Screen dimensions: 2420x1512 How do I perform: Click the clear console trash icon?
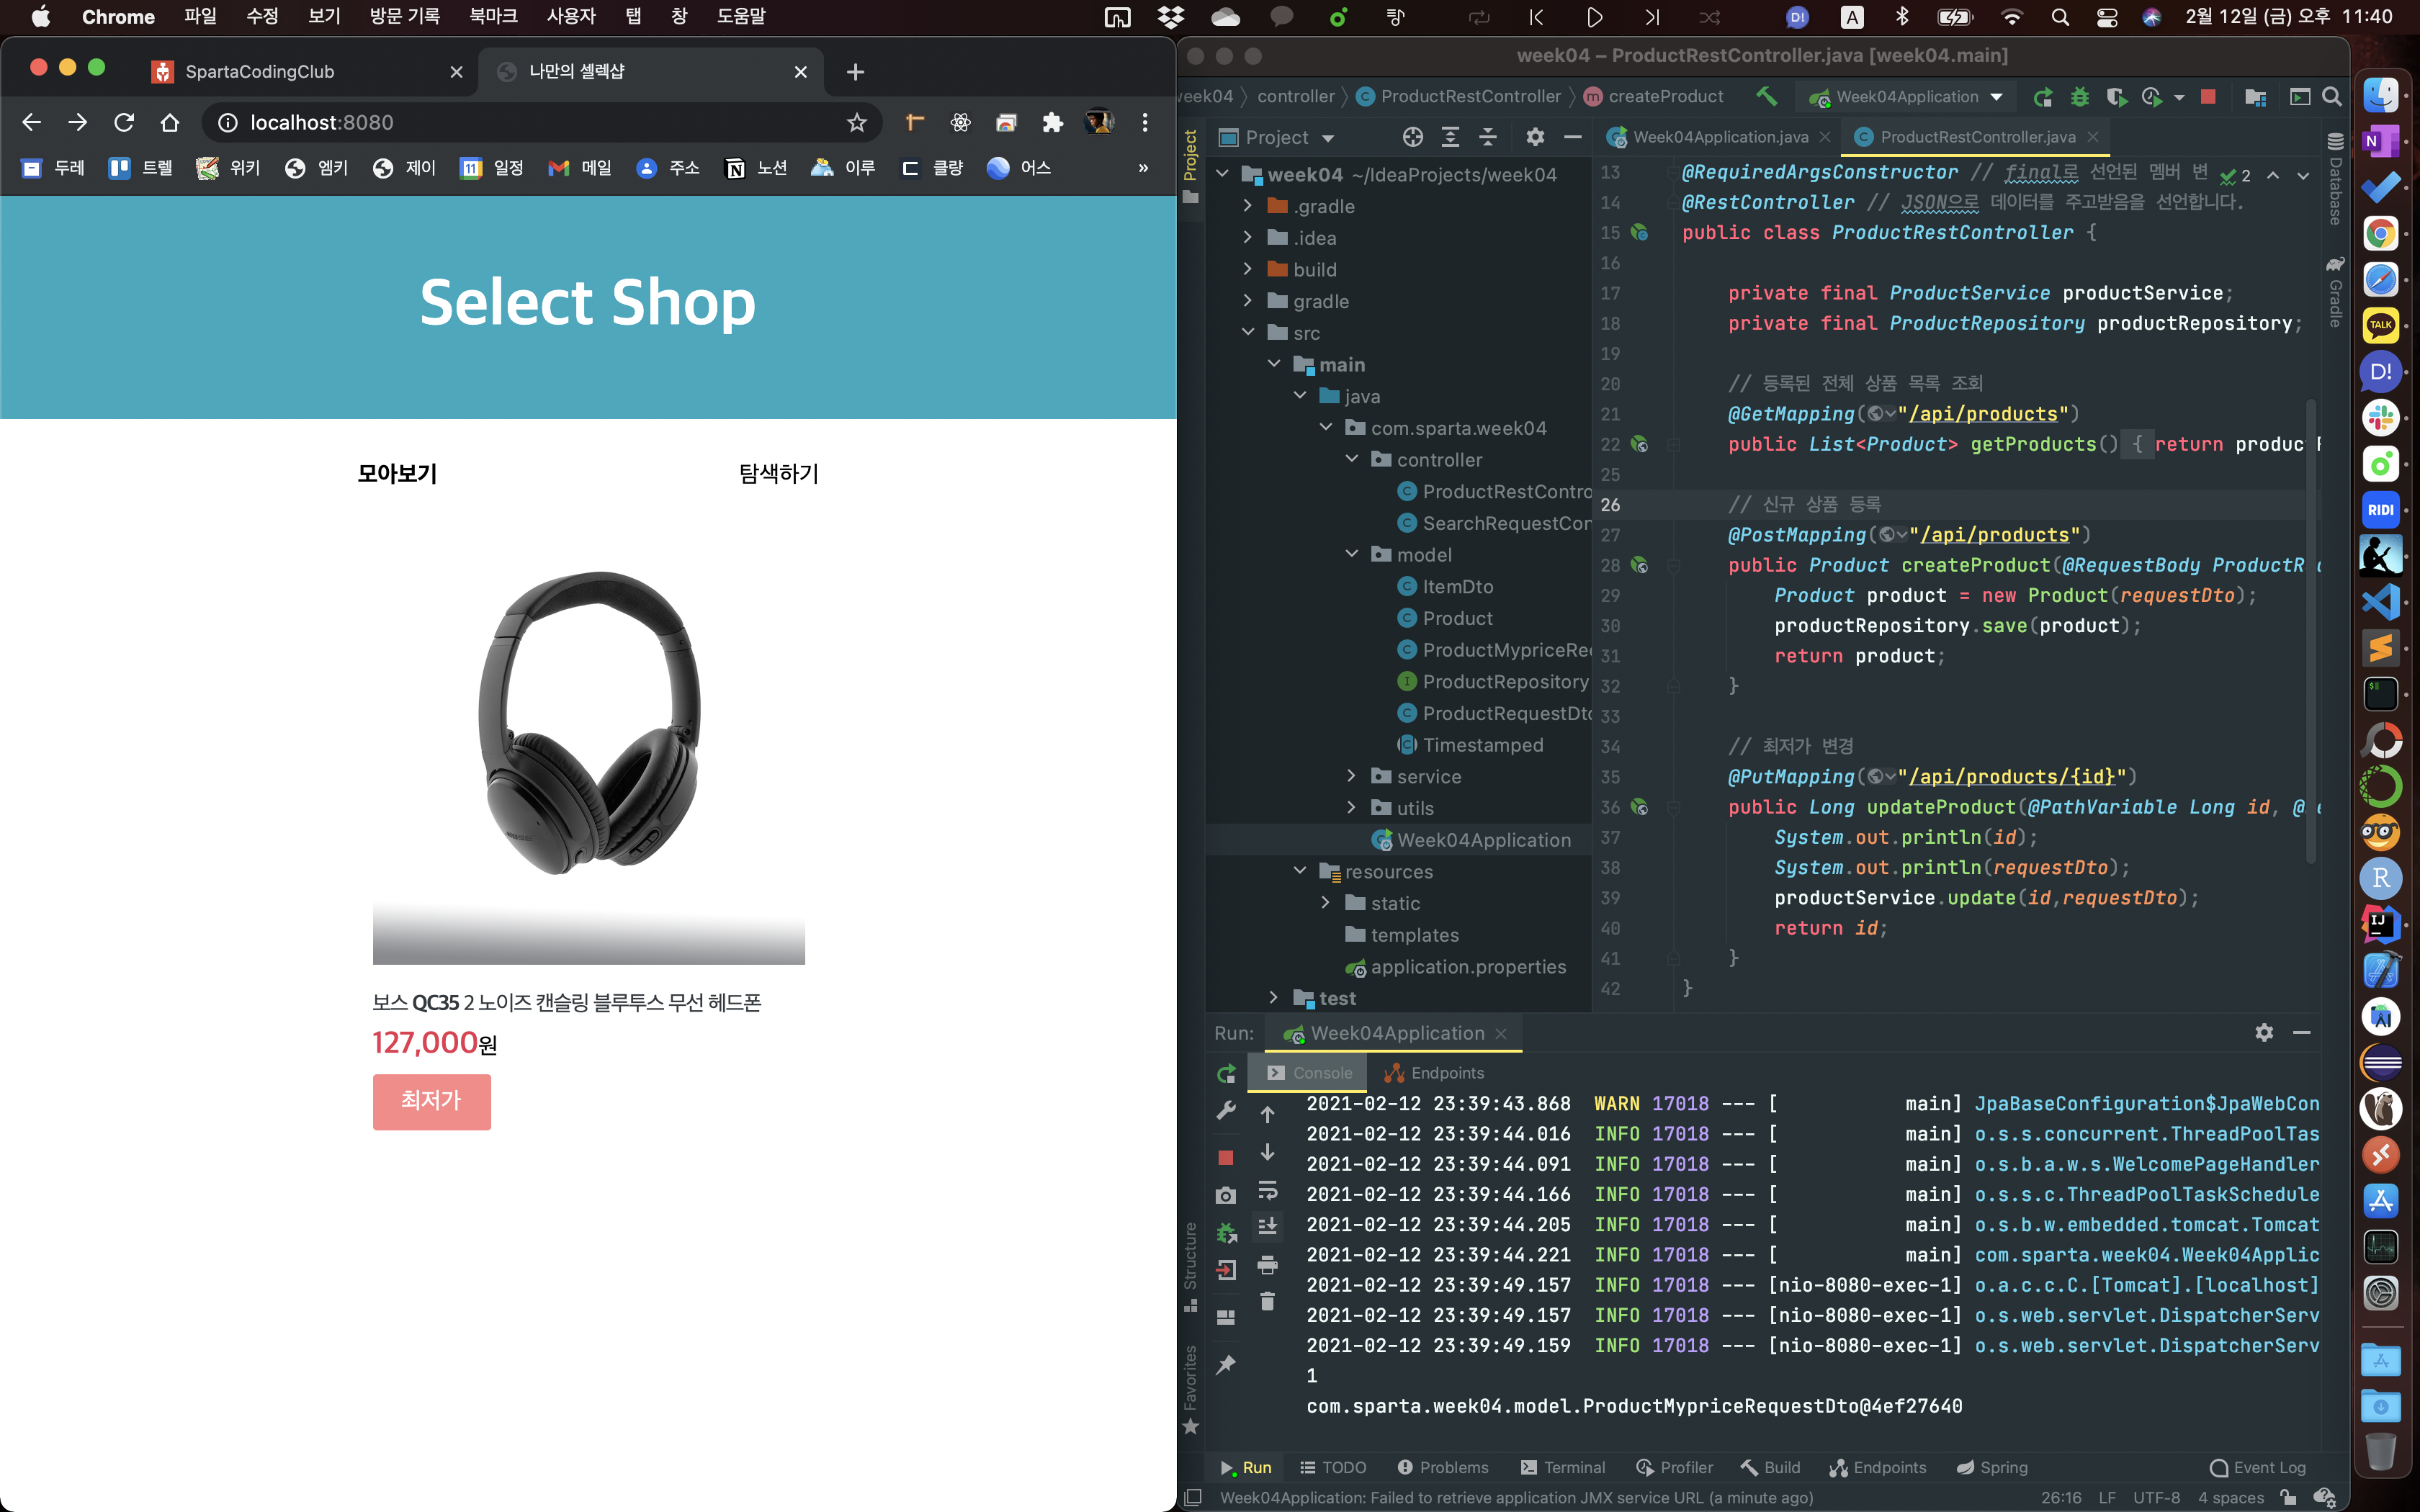click(x=1267, y=1301)
